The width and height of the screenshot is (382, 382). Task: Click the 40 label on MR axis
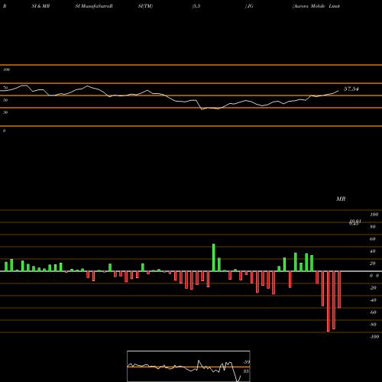[x=373, y=251]
